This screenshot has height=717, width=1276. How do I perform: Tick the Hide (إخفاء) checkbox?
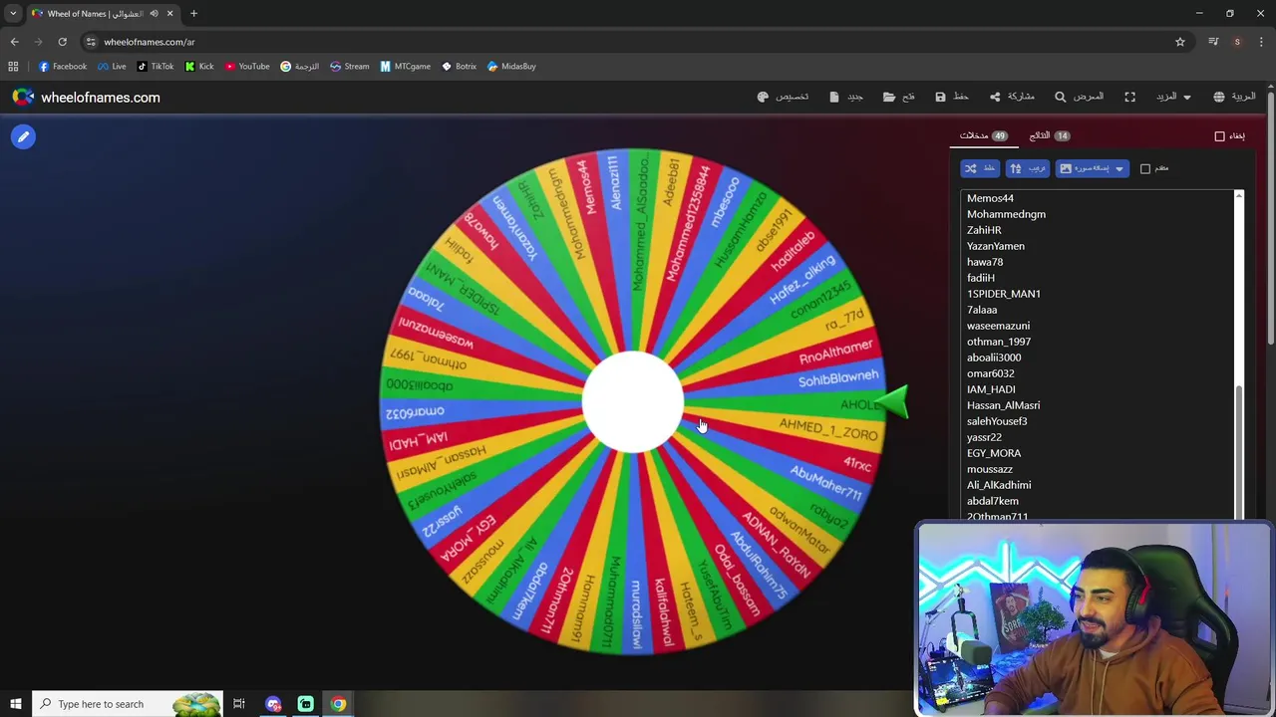1219,136
